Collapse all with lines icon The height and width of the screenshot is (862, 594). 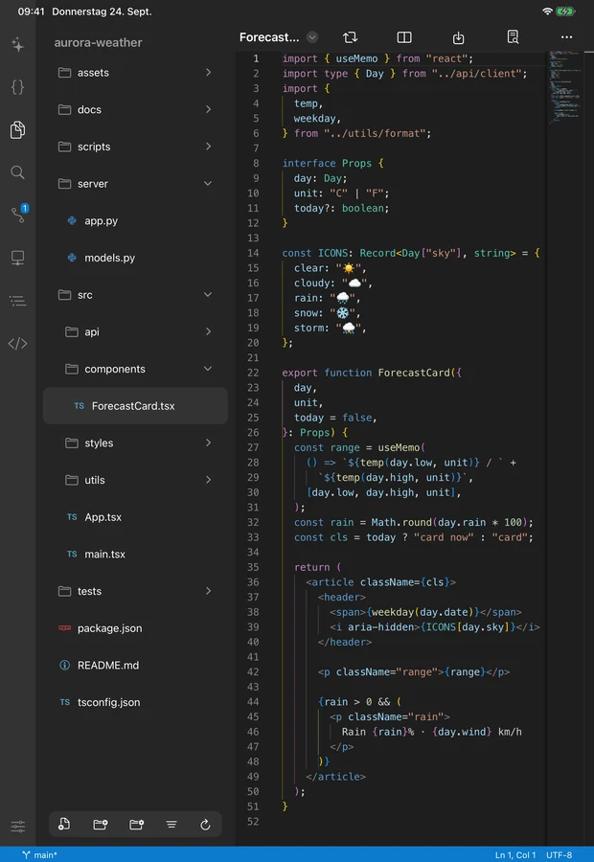[x=171, y=824]
